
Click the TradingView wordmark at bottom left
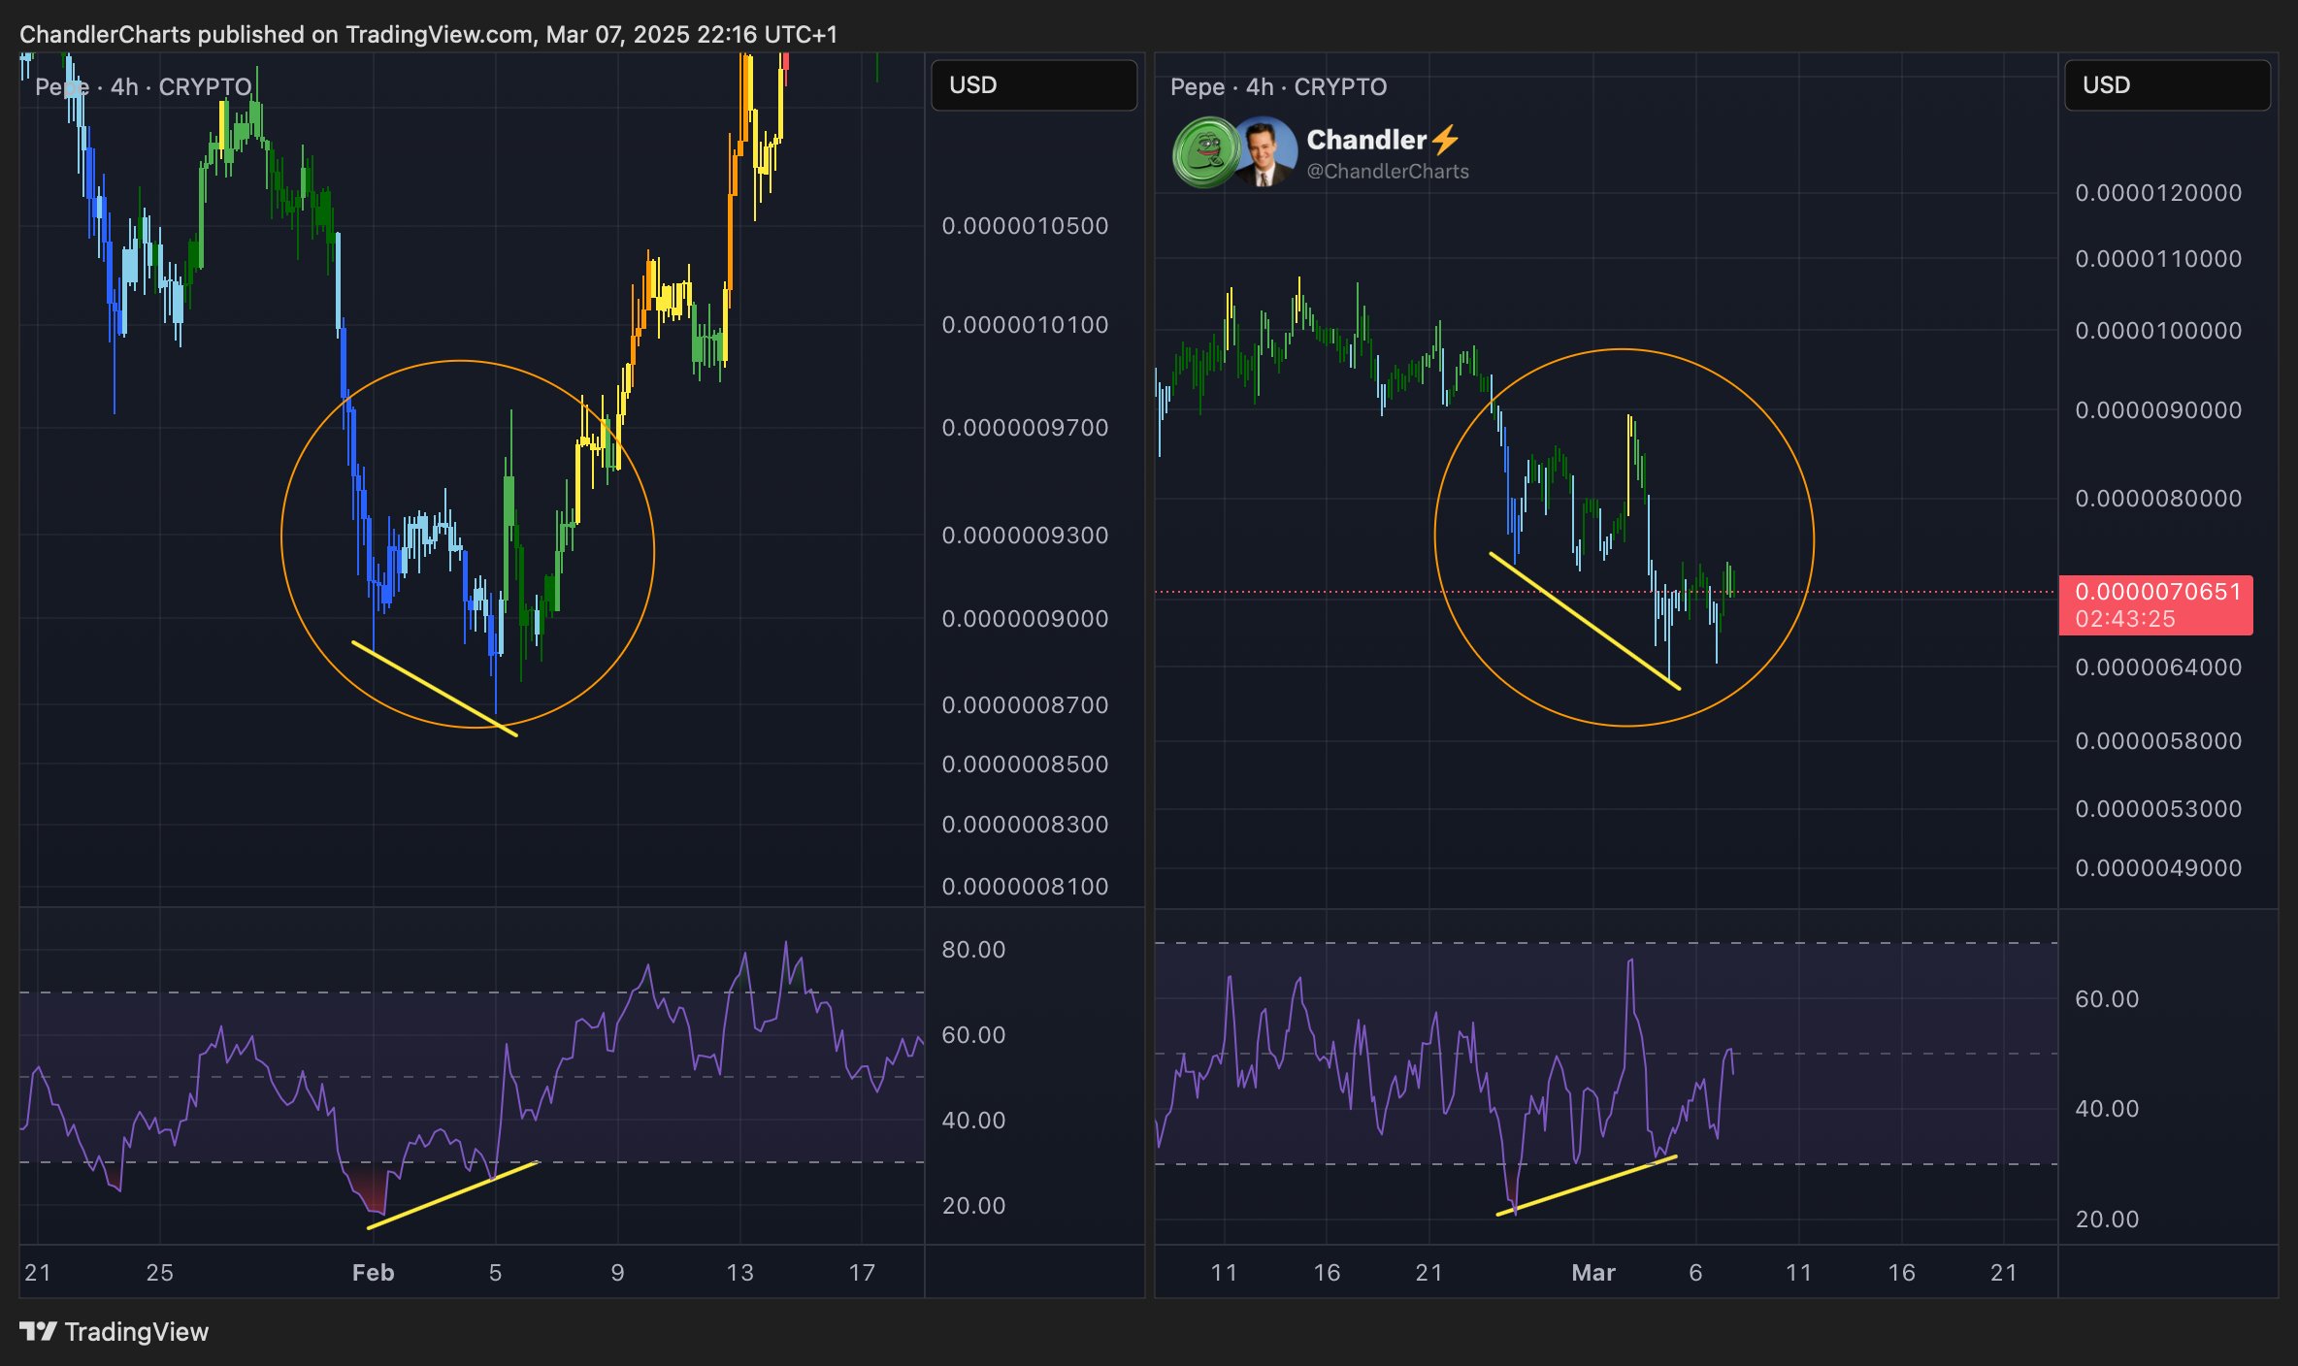(137, 1331)
